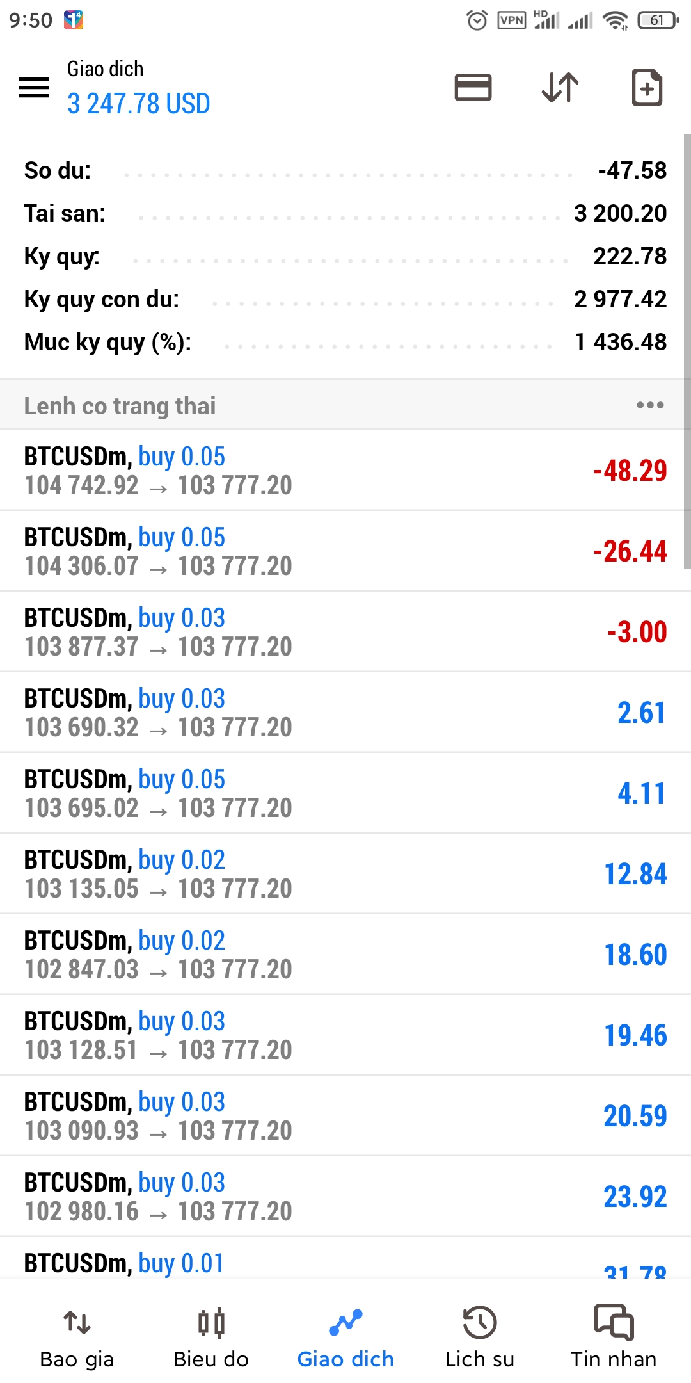Open the position opened at 102 847.03
The height and width of the screenshot is (1383, 691).
[345, 955]
